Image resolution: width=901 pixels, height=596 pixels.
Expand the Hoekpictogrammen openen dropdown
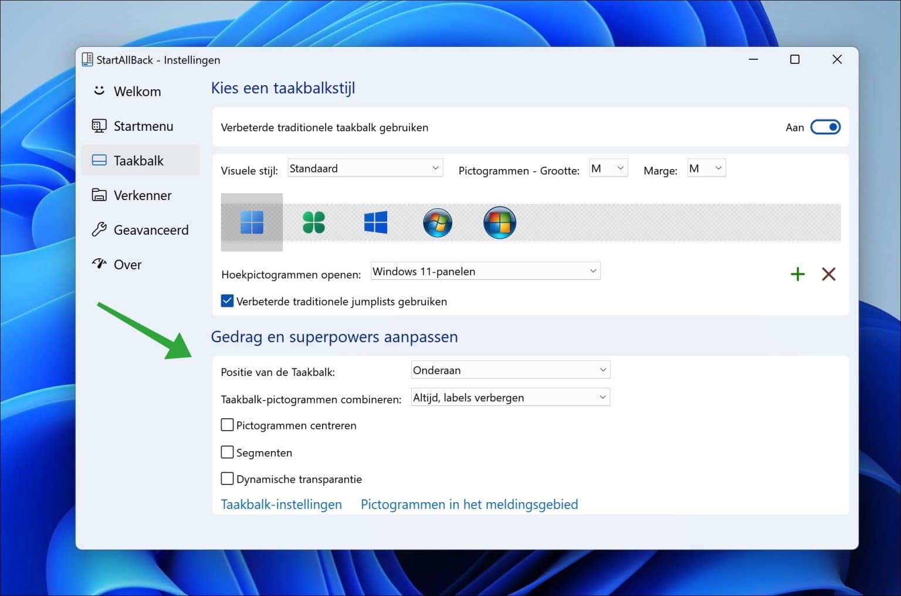485,270
